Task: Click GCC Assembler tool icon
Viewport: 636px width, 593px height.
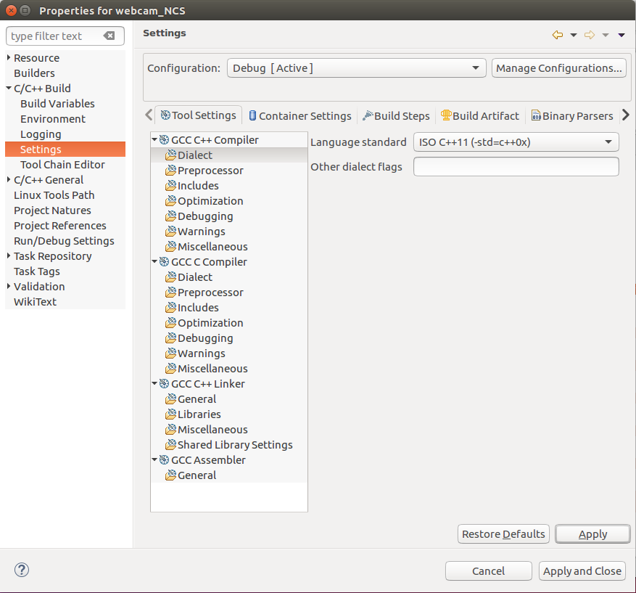Action: click(165, 460)
